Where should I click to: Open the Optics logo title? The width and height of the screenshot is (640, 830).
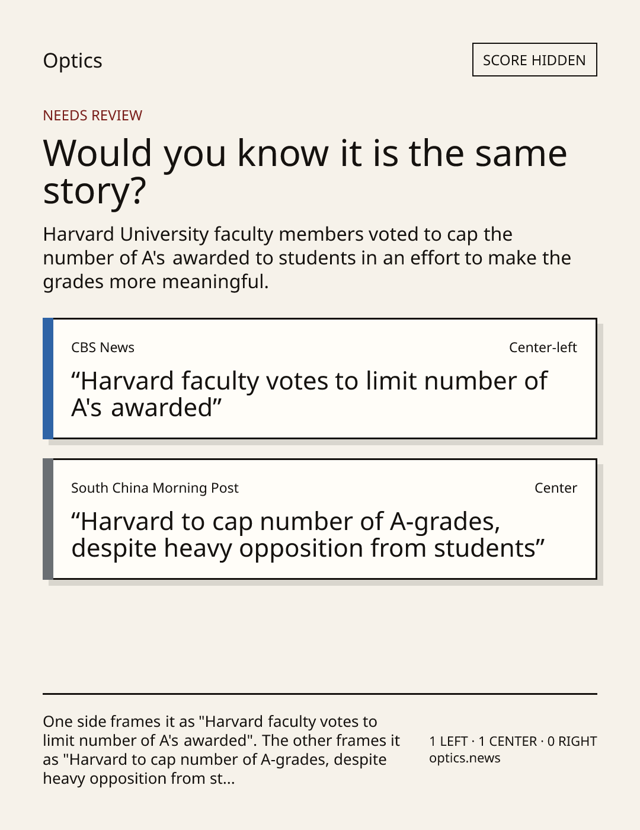(x=73, y=61)
